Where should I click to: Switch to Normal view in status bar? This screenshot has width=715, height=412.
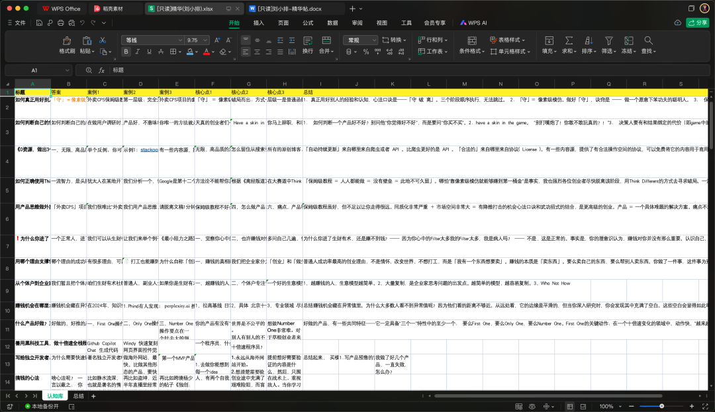(569, 406)
